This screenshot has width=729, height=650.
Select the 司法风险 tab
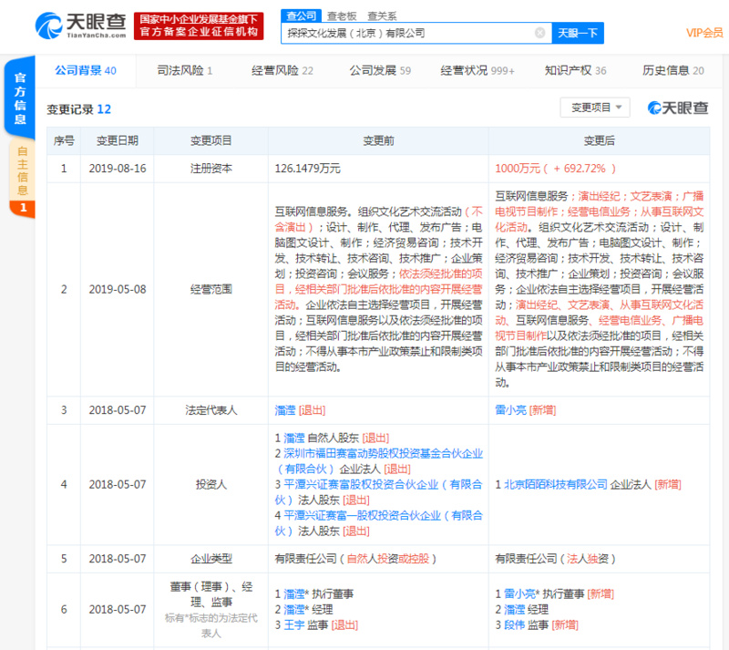185,70
